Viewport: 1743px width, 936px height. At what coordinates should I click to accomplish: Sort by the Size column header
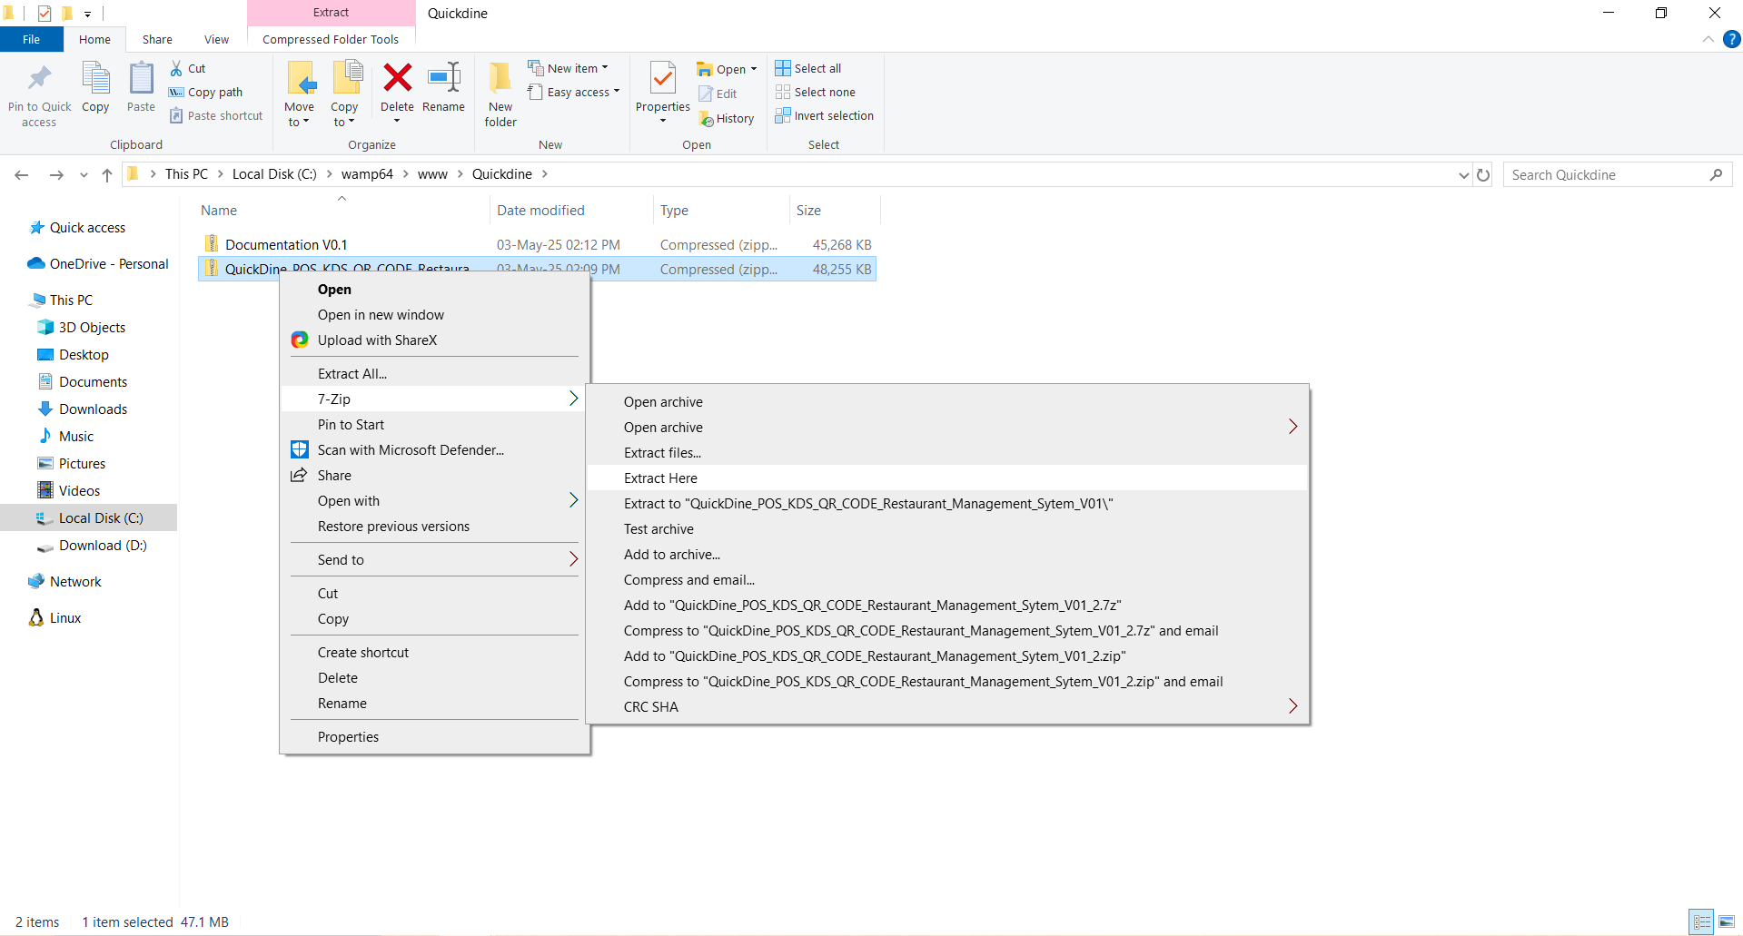[x=808, y=210]
